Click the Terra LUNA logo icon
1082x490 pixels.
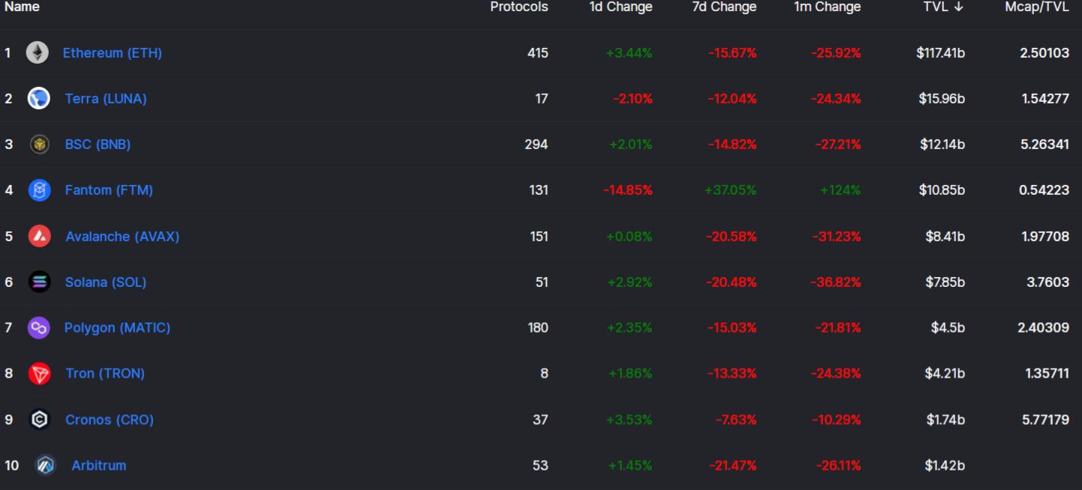tap(39, 98)
